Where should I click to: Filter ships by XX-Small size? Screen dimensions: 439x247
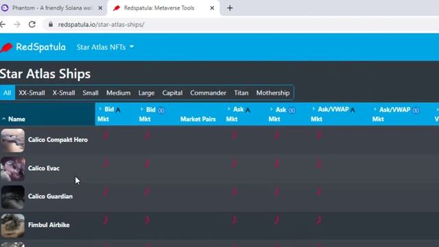(32, 93)
